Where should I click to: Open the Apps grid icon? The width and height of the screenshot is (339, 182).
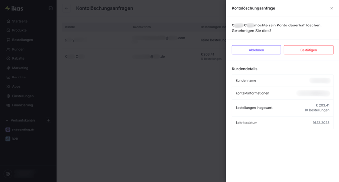8,87
